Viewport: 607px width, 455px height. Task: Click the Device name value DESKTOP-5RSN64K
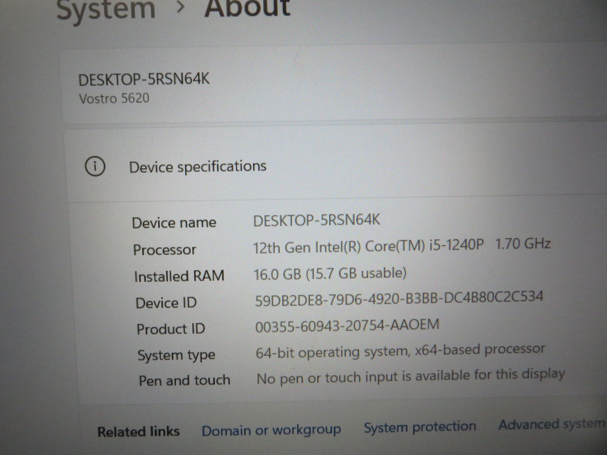(x=317, y=221)
